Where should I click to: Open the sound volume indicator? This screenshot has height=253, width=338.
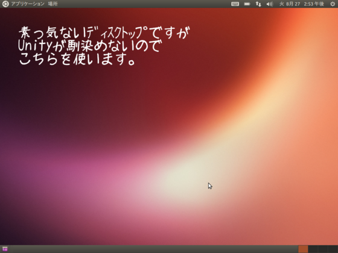269,4
